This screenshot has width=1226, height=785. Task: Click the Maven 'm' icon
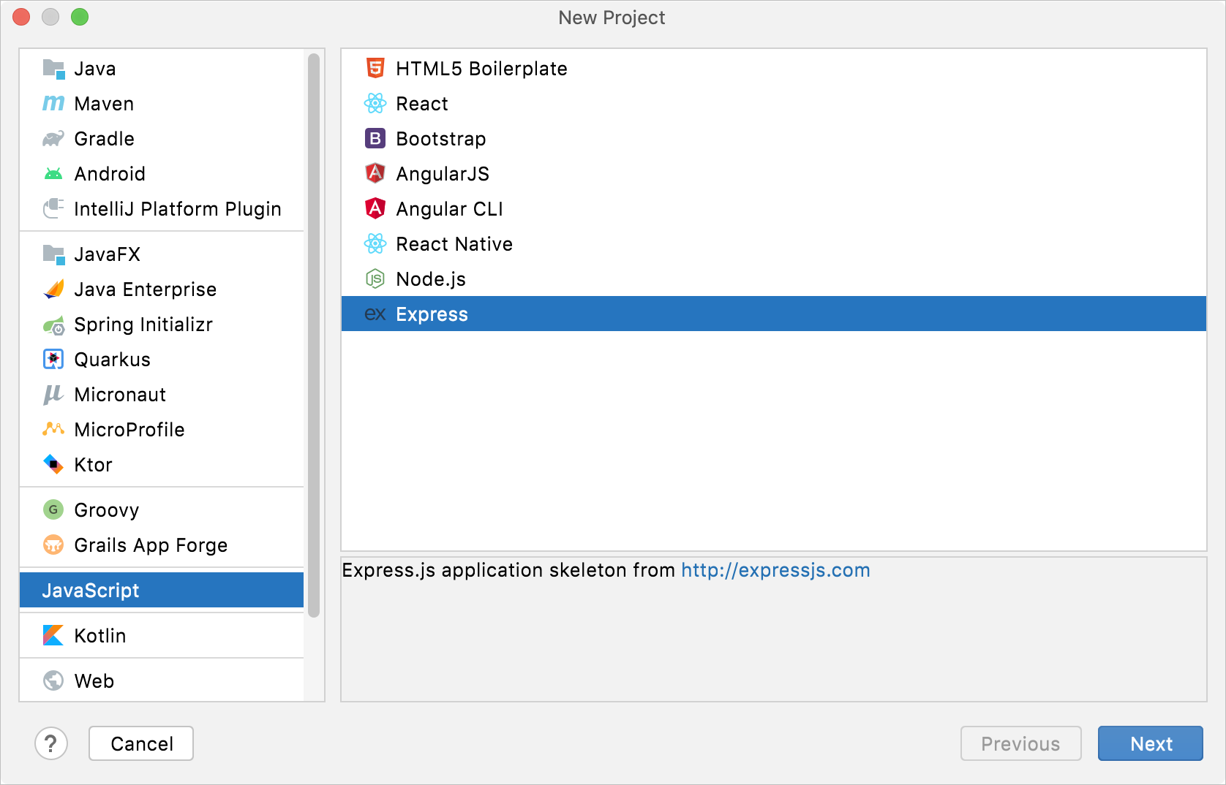click(x=53, y=104)
